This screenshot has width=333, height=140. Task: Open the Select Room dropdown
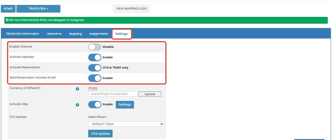point(126,124)
